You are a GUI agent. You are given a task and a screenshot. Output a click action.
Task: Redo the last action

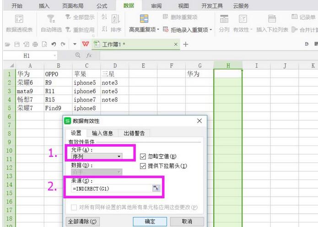tap(63, 44)
